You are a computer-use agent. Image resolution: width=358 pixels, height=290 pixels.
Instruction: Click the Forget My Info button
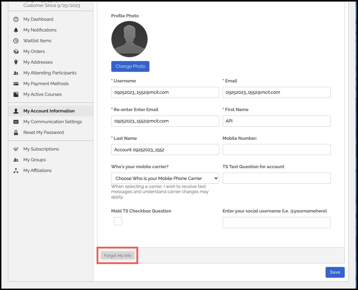118,255
